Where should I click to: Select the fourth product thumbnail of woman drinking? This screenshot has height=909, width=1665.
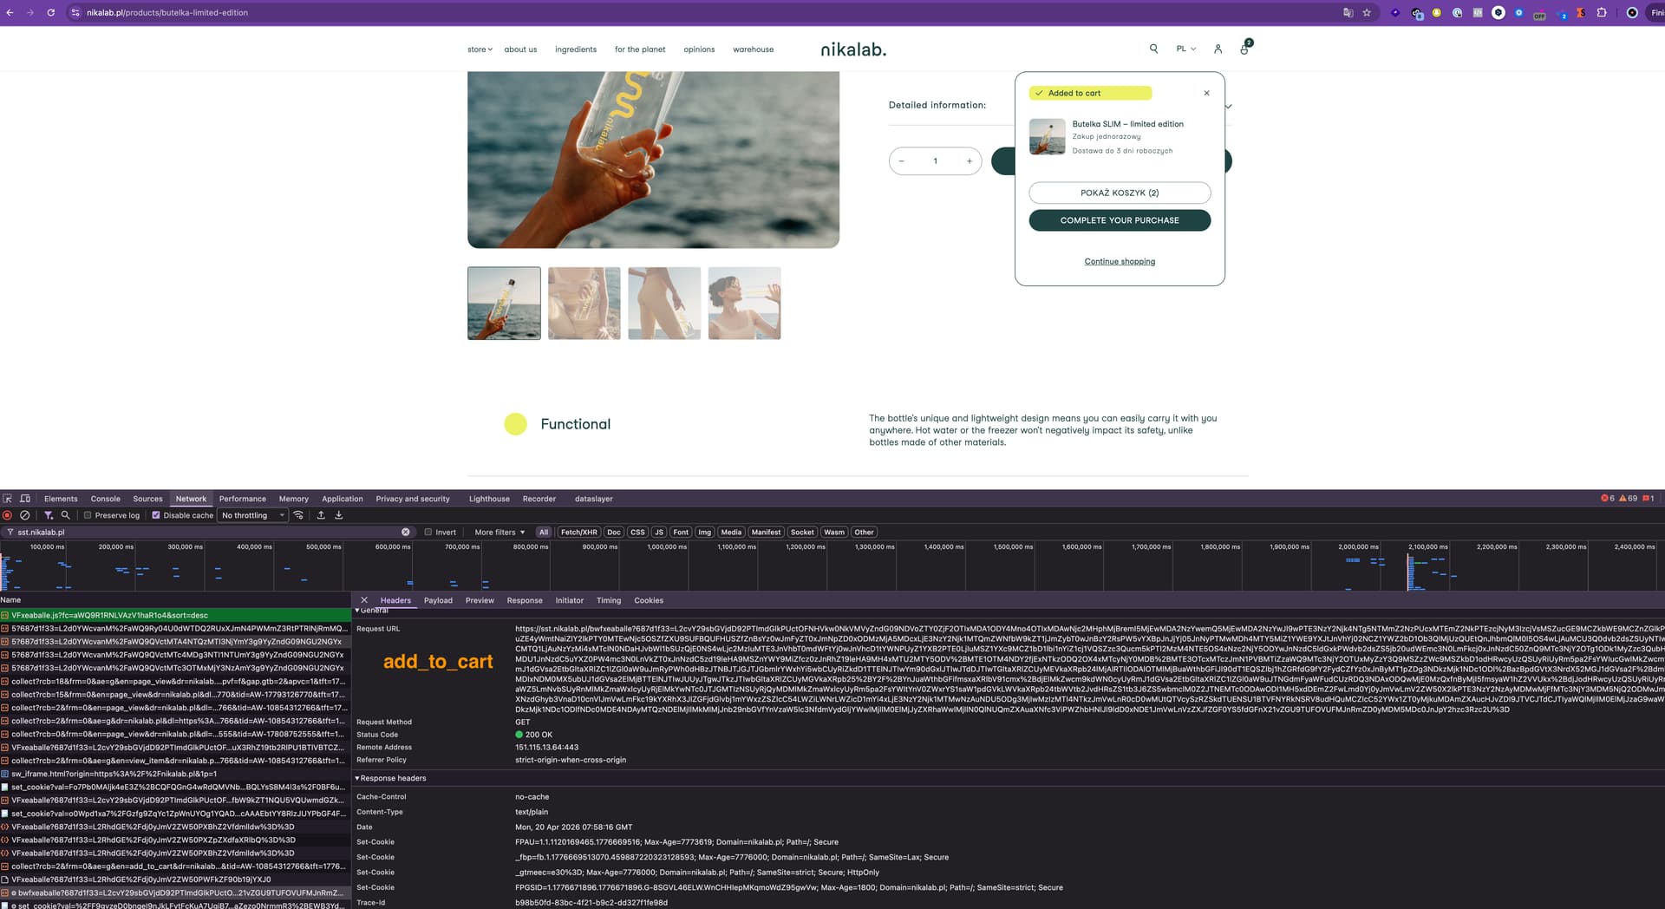click(x=744, y=303)
